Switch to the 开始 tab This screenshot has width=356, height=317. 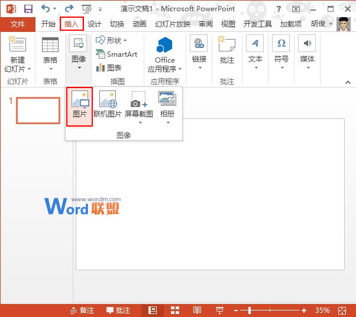click(48, 24)
